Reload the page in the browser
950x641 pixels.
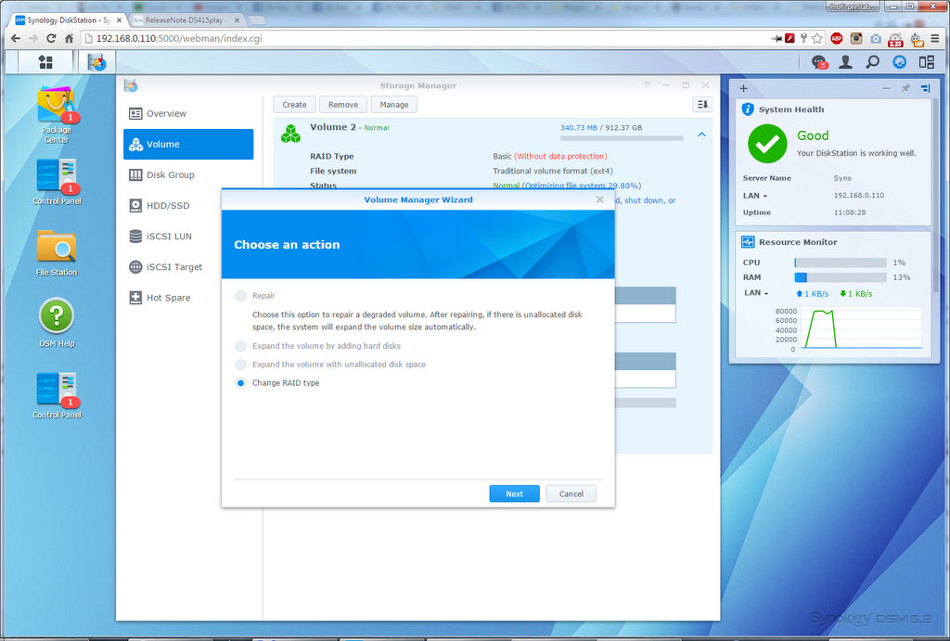(x=51, y=38)
